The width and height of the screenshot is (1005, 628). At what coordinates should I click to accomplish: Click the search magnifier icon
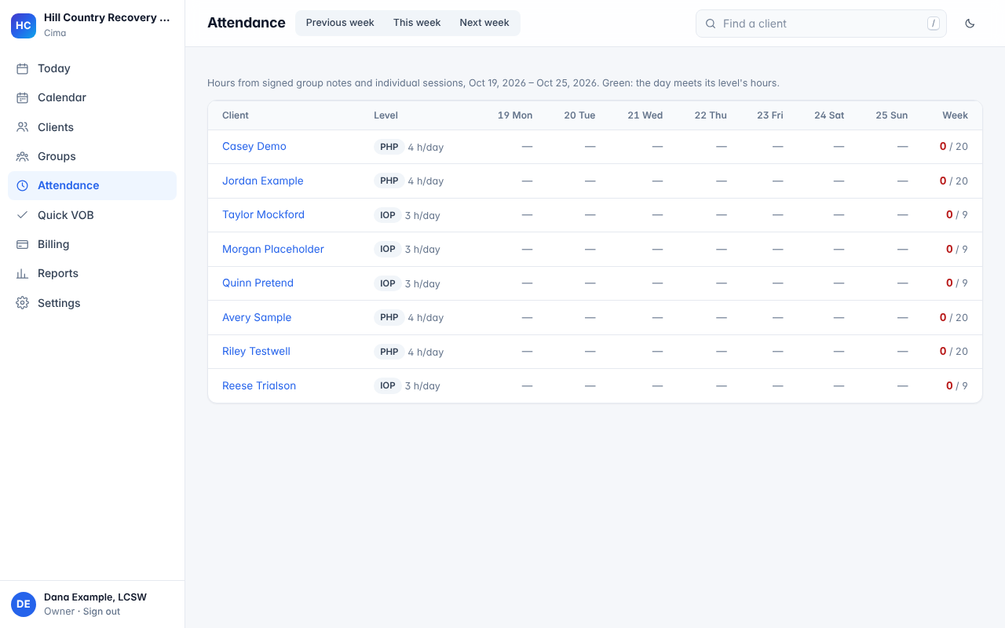[711, 24]
